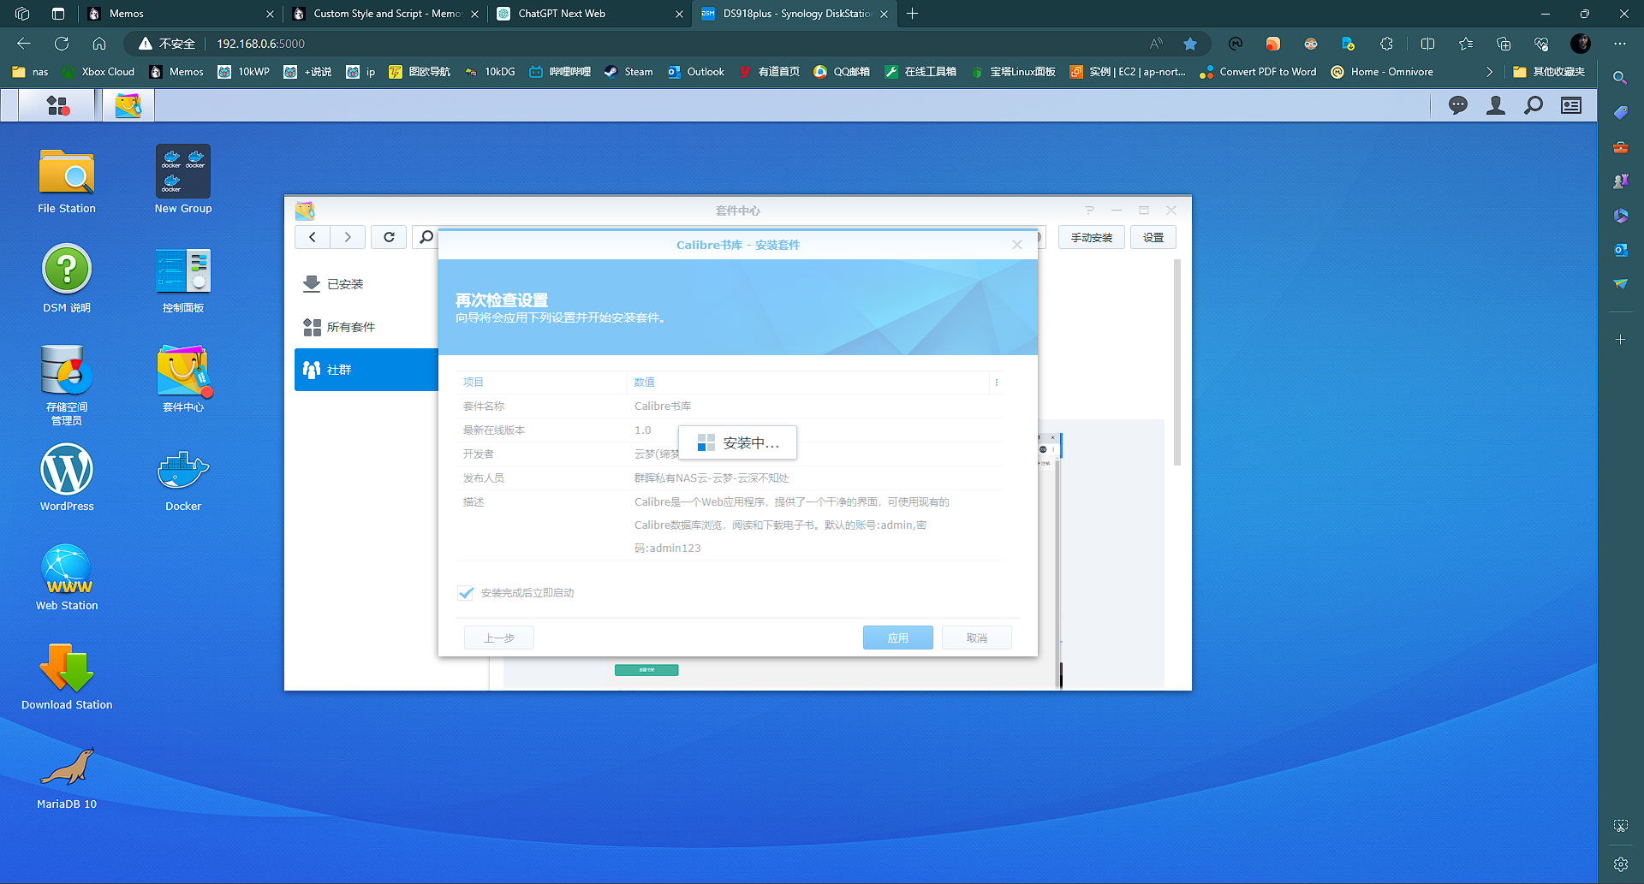Refresh Package Center list
This screenshot has width=1644, height=884.
(389, 237)
